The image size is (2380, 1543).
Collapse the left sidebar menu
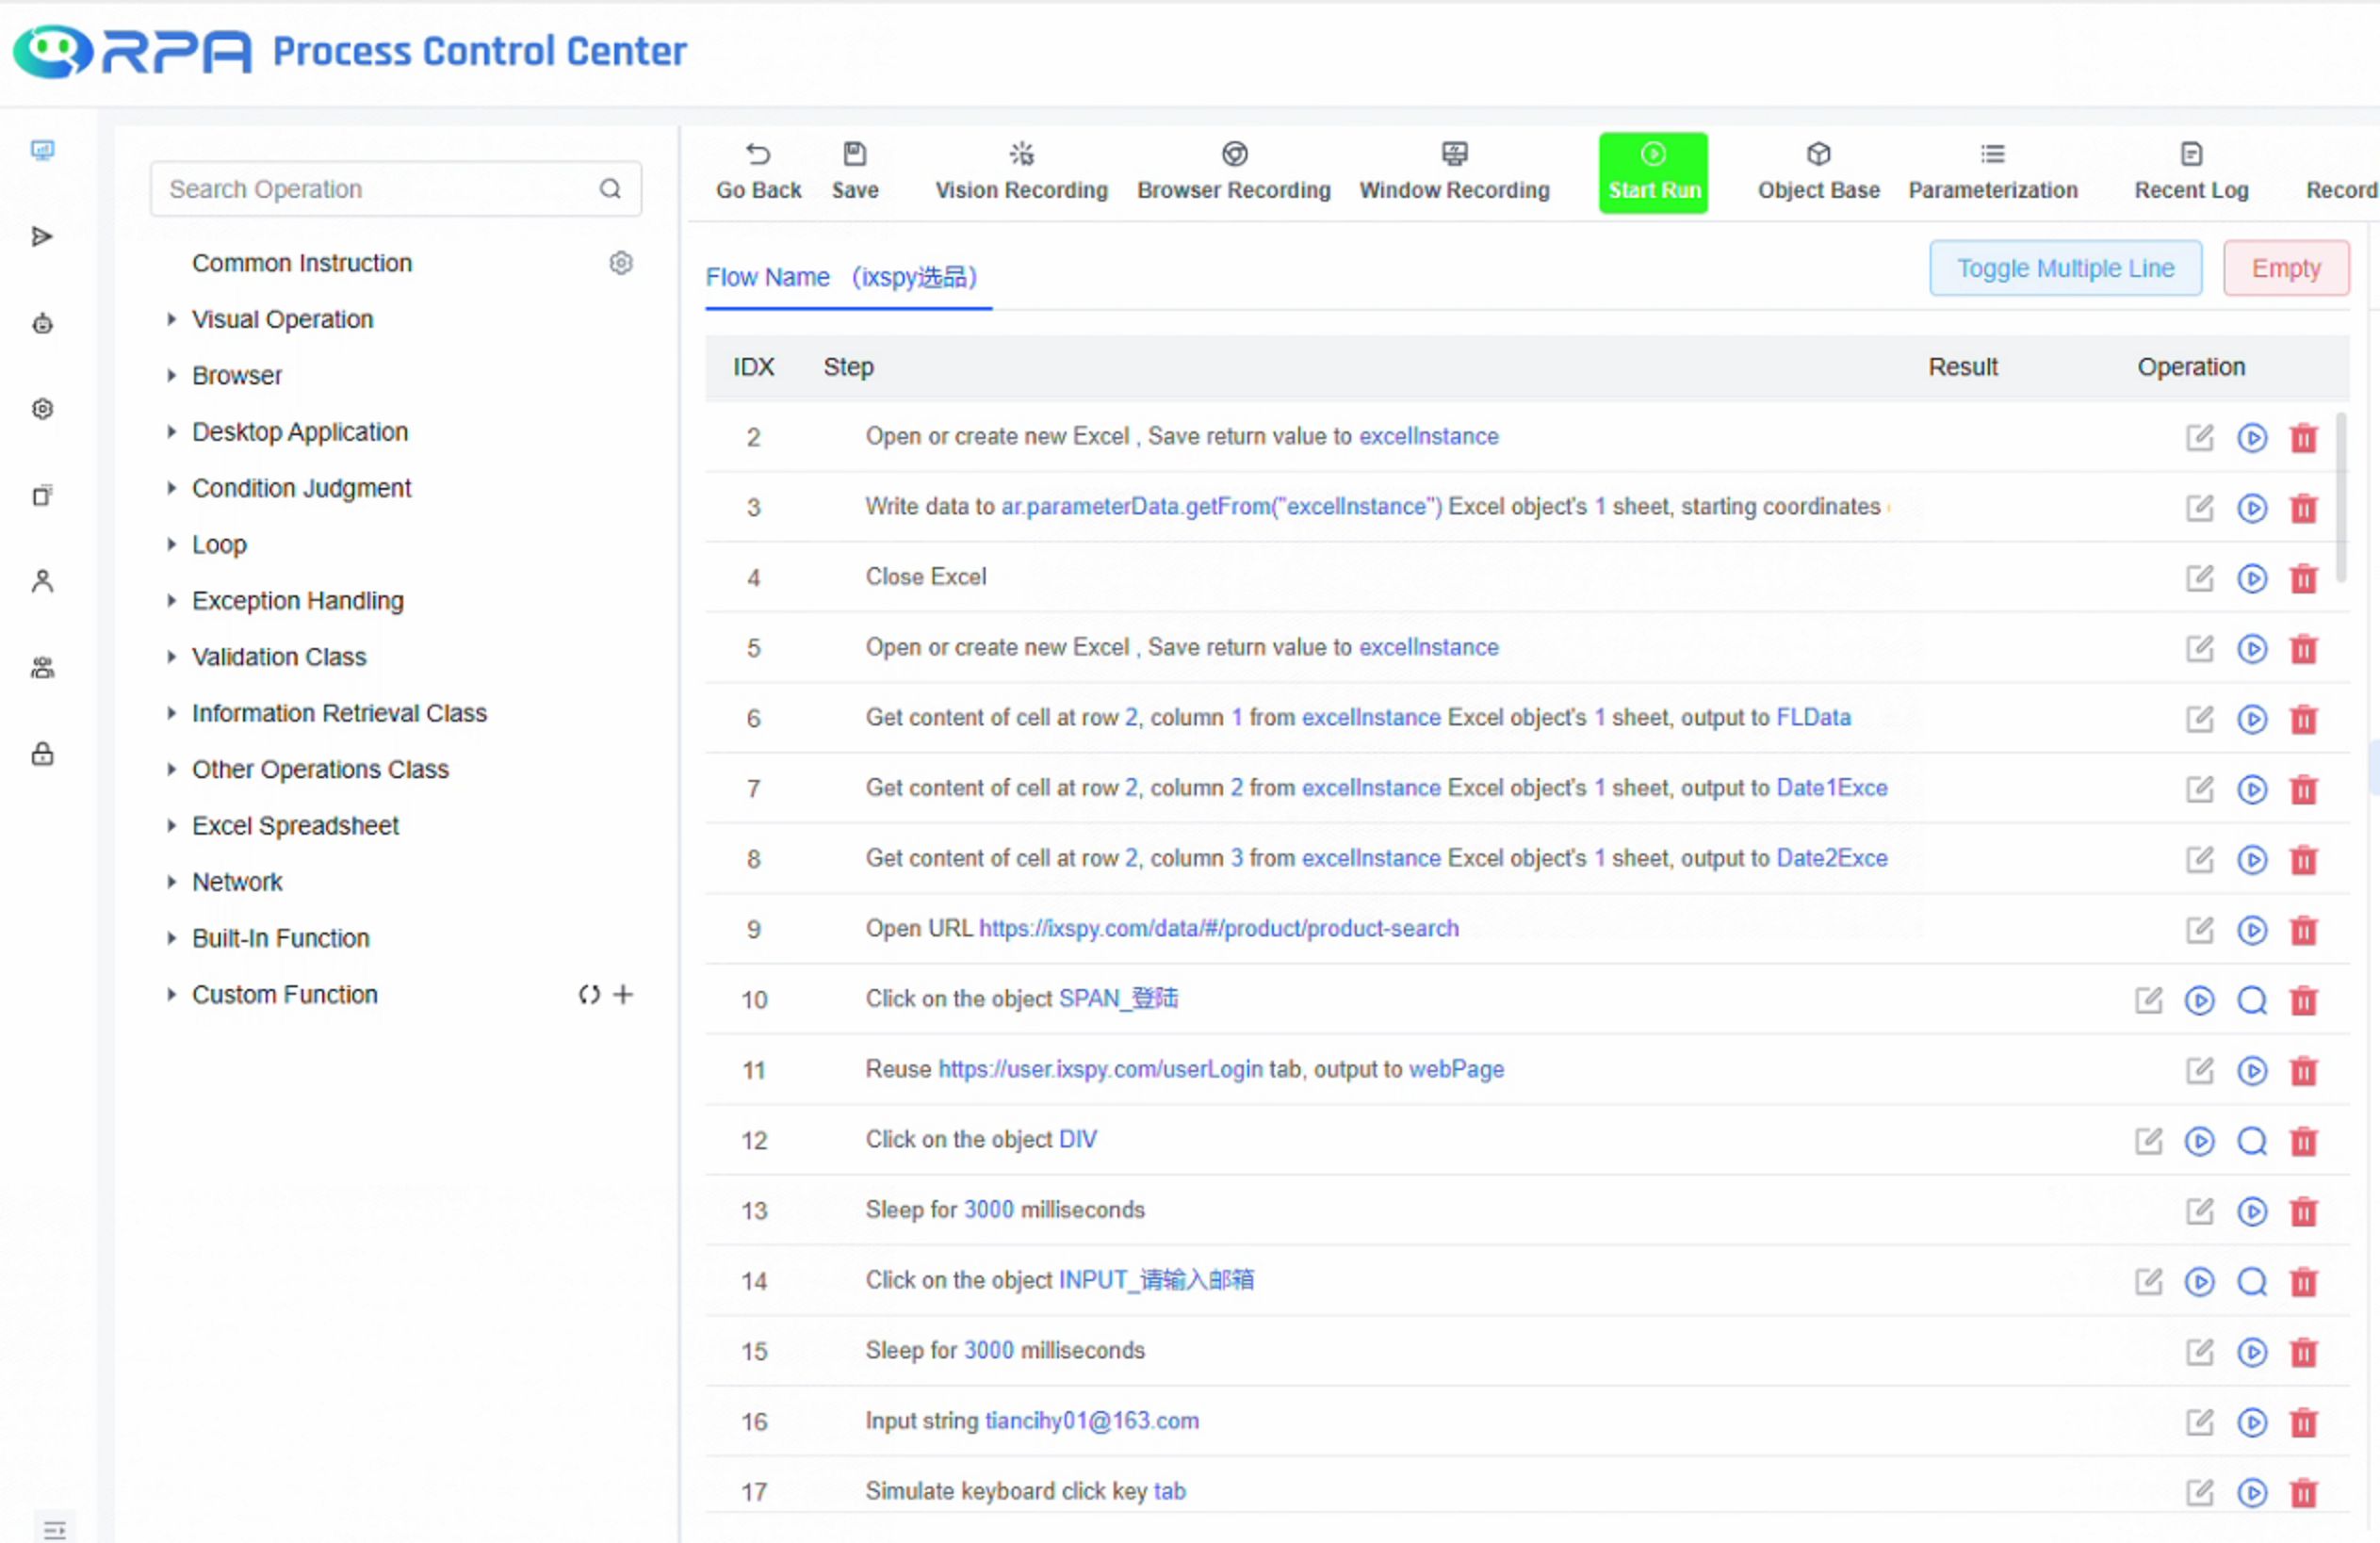click(x=54, y=1529)
